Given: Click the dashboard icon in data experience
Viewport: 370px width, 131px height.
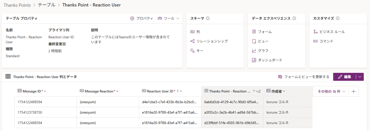Looking at the screenshot, I should pos(254,60).
